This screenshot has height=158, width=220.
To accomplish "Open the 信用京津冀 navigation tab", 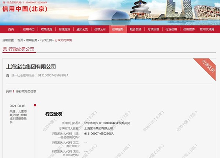I will click(x=208, y=29).
